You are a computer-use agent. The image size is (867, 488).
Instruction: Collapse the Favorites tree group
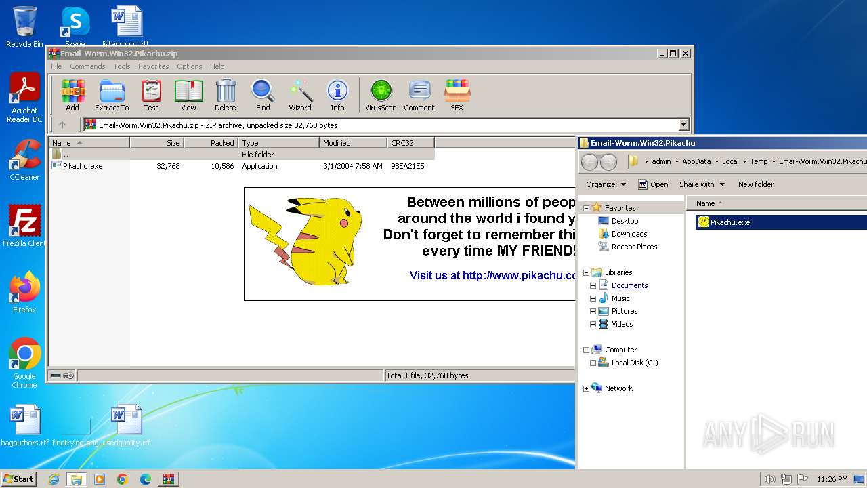tap(587, 208)
